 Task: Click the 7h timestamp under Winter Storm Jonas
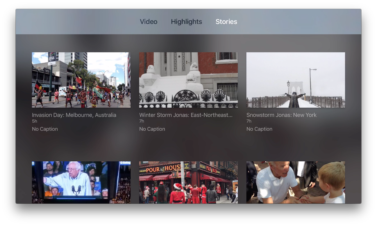(142, 121)
